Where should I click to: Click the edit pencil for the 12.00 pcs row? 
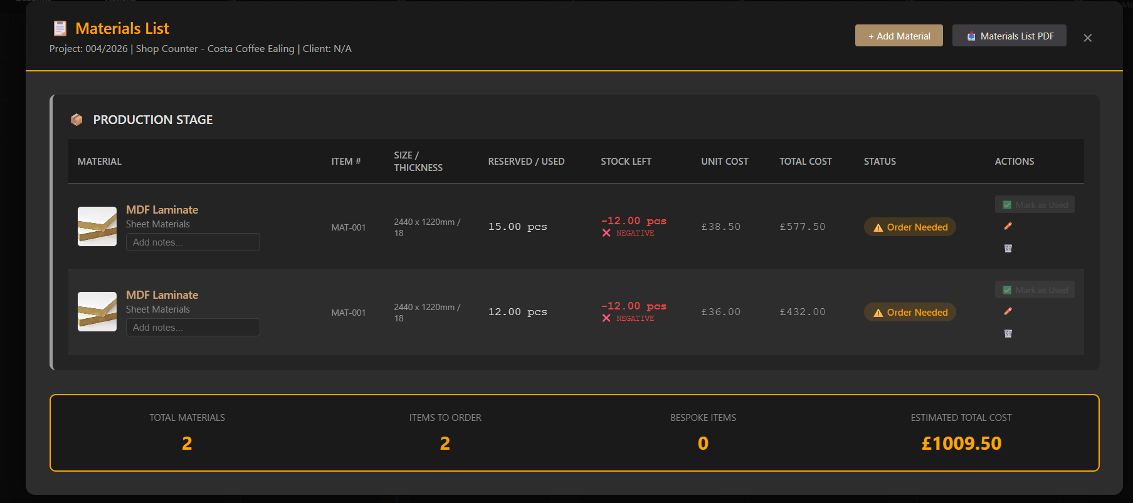(1008, 311)
